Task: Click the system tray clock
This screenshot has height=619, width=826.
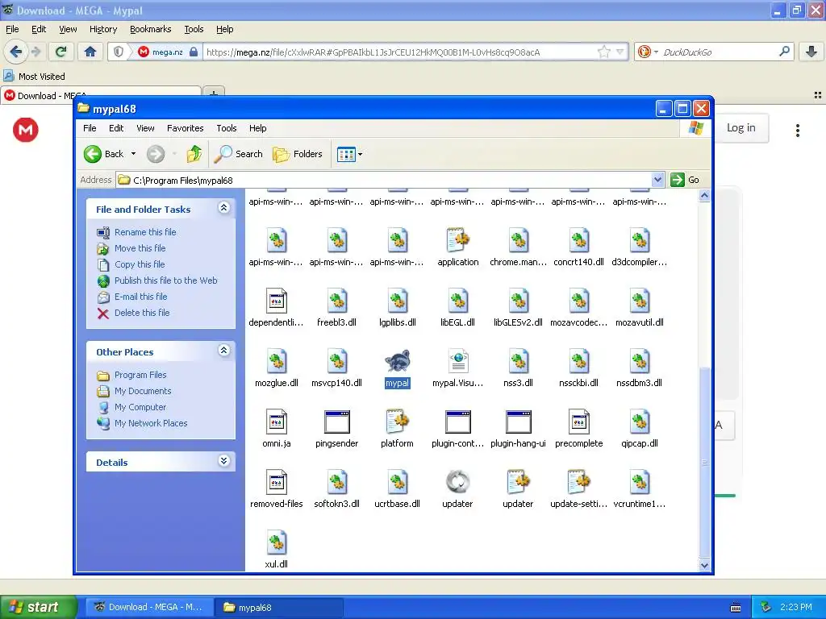Action: [795, 607]
